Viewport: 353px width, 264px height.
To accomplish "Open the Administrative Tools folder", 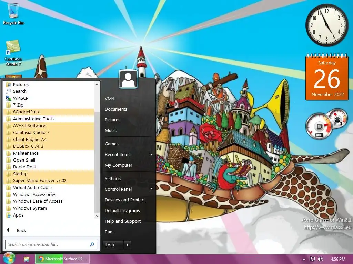I will [x=49, y=119].
